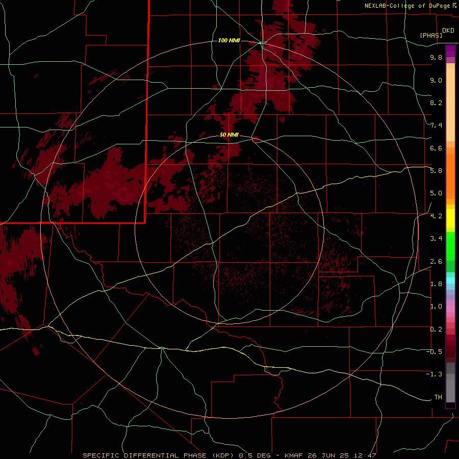Click the -0.5 value on the color scale
This screenshot has height=459, width=459.
[x=434, y=352]
